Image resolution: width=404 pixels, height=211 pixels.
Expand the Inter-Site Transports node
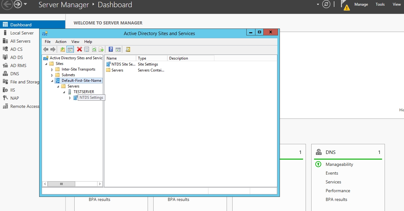52,69
